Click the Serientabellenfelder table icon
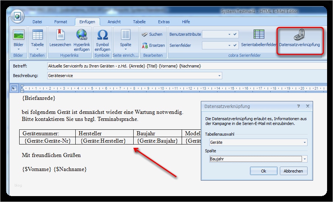The width and height of the screenshot is (333, 202). tap(259, 34)
